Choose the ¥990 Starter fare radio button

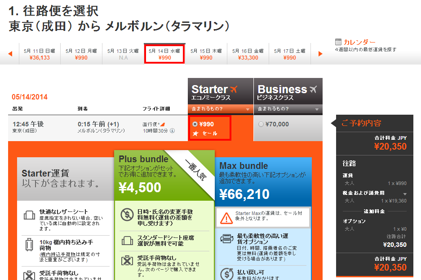[195, 124]
